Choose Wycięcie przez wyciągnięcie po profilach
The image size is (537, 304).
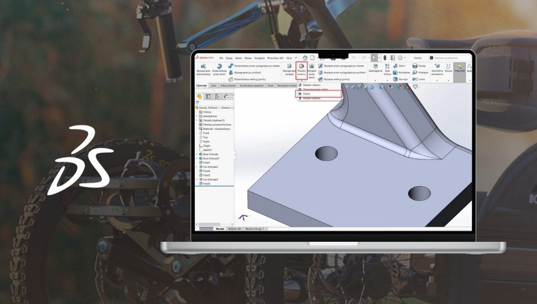(x=342, y=73)
